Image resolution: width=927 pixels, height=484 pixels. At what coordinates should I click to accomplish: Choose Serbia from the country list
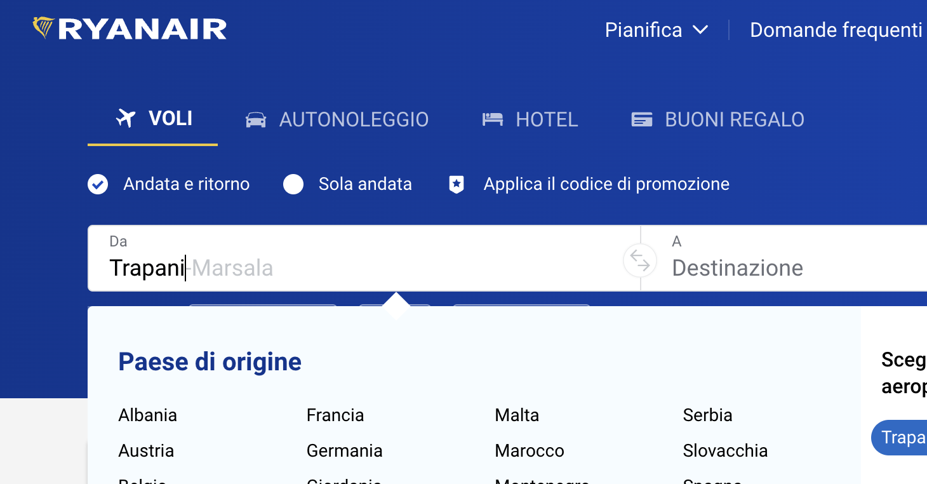tap(707, 415)
